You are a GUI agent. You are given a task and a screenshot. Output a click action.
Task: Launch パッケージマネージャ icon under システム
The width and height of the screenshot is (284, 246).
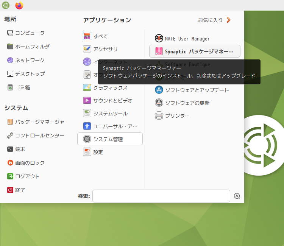tap(10, 122)
